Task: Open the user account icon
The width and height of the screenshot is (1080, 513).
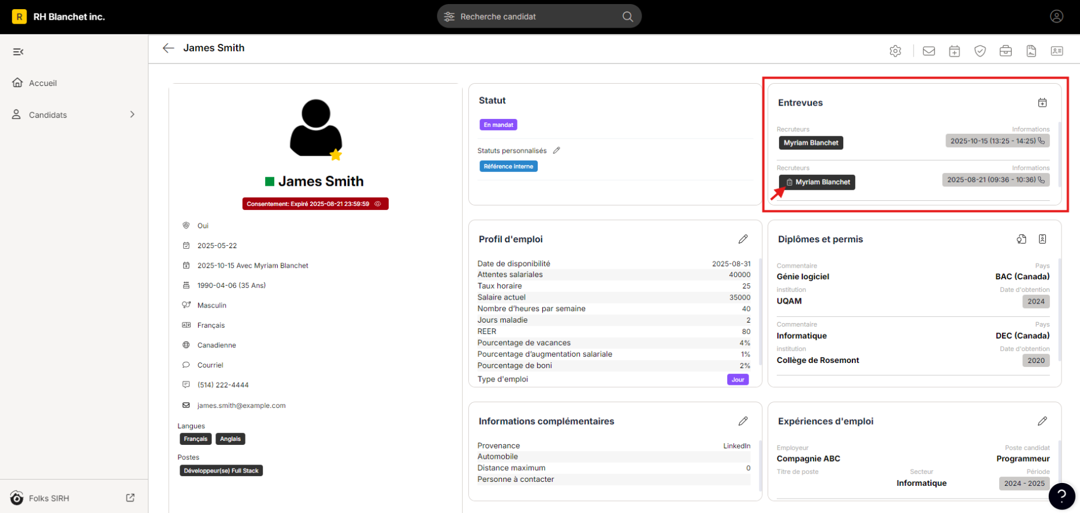Action: click(x=1056, y=17)
